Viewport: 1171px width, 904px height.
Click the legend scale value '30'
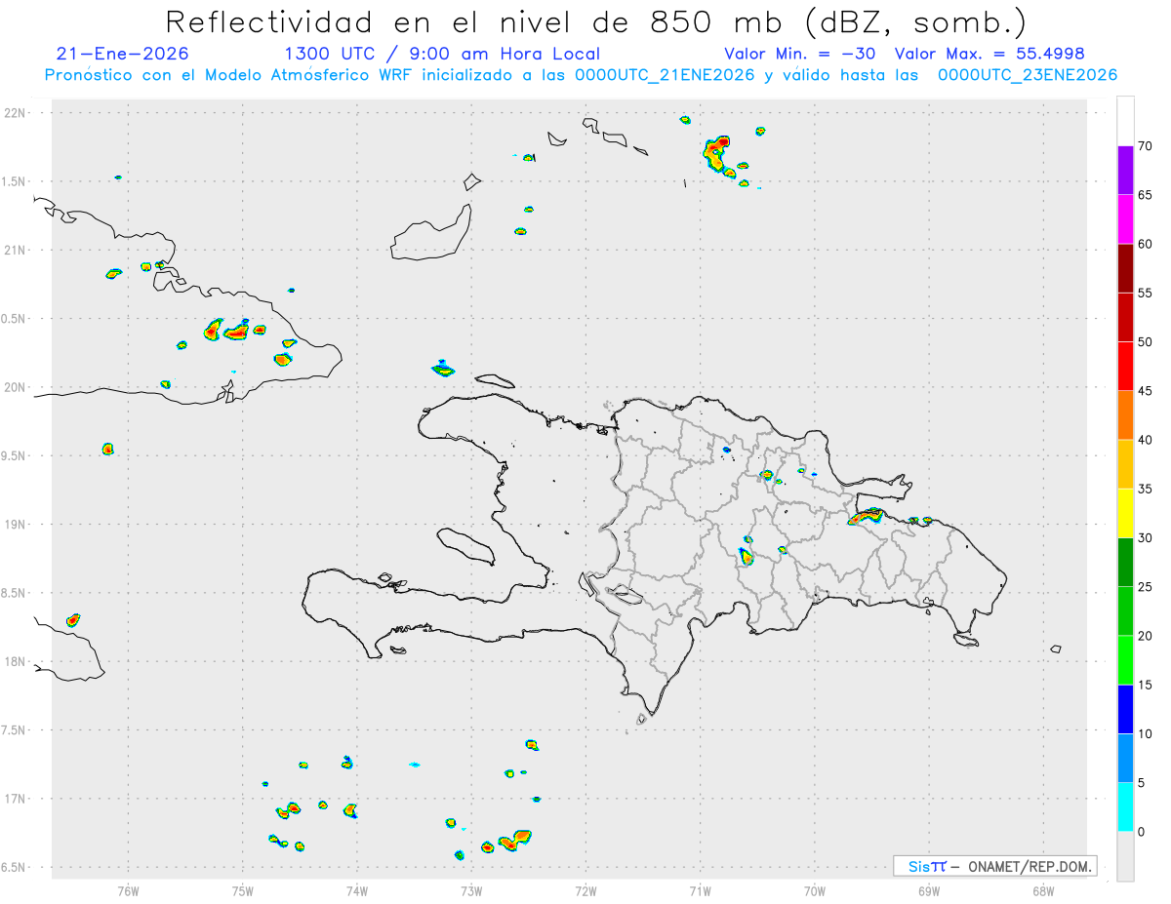(1146, 538)
